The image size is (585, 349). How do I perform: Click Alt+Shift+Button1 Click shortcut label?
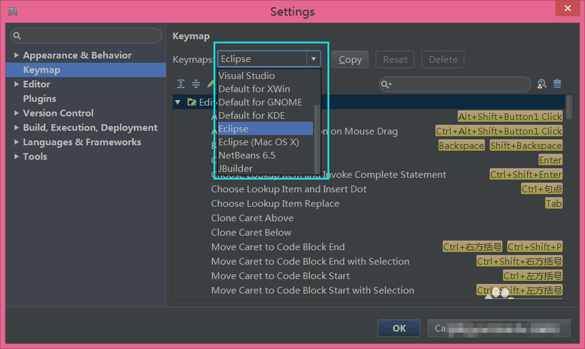510,117
